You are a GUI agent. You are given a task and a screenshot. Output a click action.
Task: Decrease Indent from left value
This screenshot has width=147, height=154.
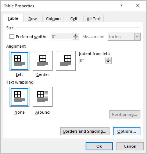[108, 62]
